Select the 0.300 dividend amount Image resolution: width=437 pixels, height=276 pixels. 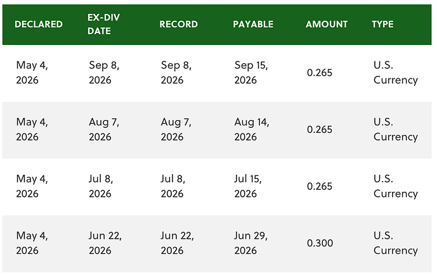point(320,243)
